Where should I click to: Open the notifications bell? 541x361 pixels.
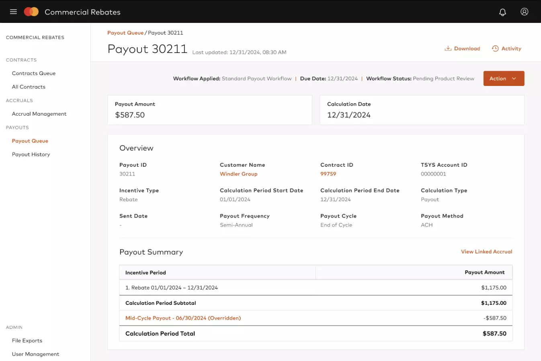(x=502, y=12)
